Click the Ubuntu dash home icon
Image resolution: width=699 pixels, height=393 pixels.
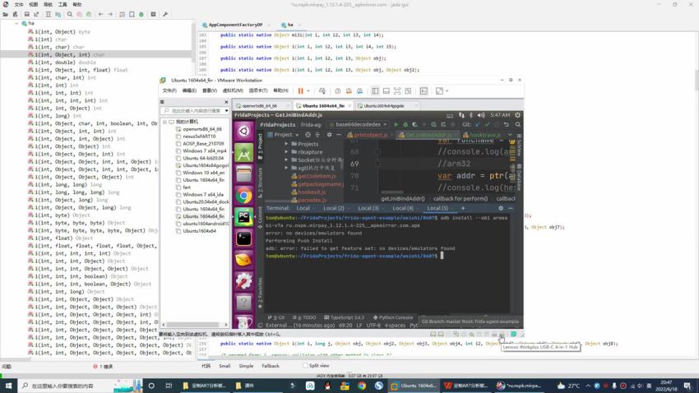tap(244, 132)
